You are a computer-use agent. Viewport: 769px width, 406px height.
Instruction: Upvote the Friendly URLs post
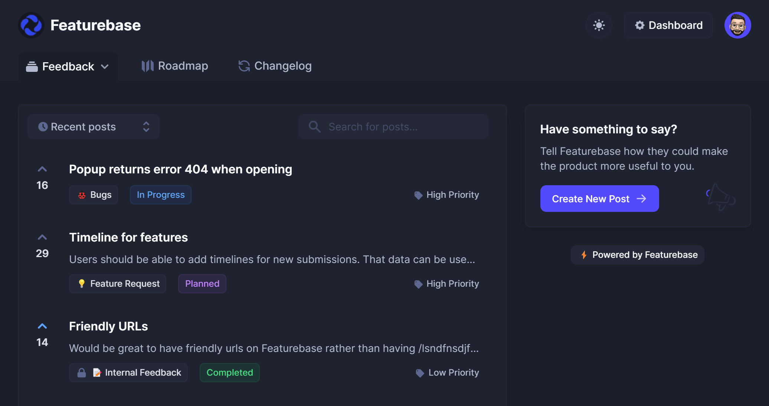tap(42, 326)
